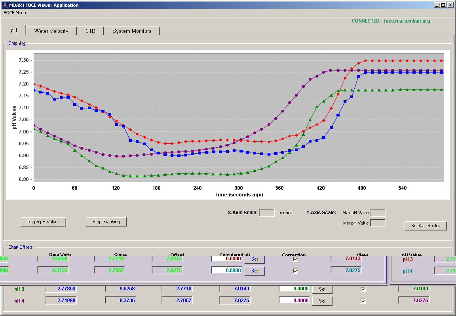Image resolution: width=456 pixels, height=316 pixels.
Task: Toggle the pH 3 view checkbox
Action: (x=363, y=289)
